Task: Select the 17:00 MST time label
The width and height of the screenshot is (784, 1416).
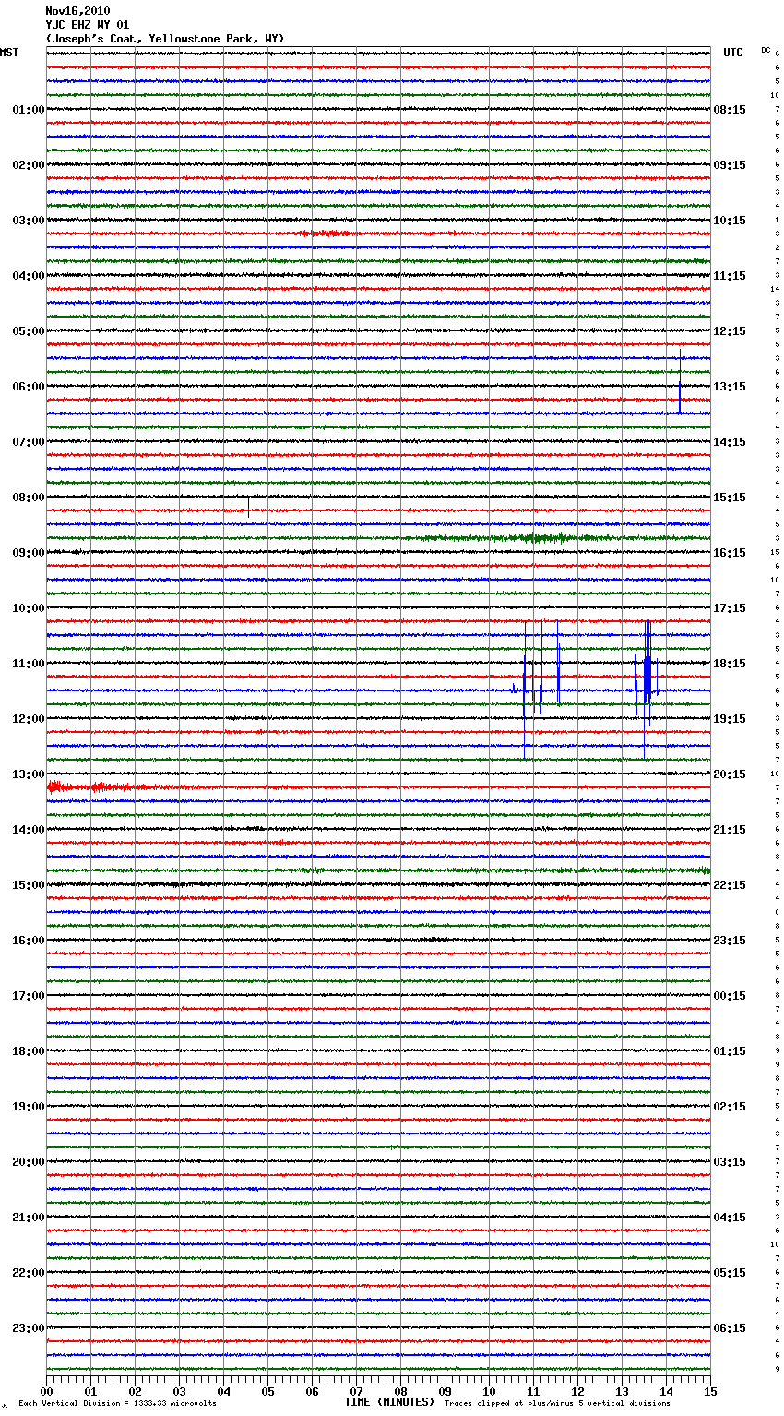Action: (x=28, y=996)
